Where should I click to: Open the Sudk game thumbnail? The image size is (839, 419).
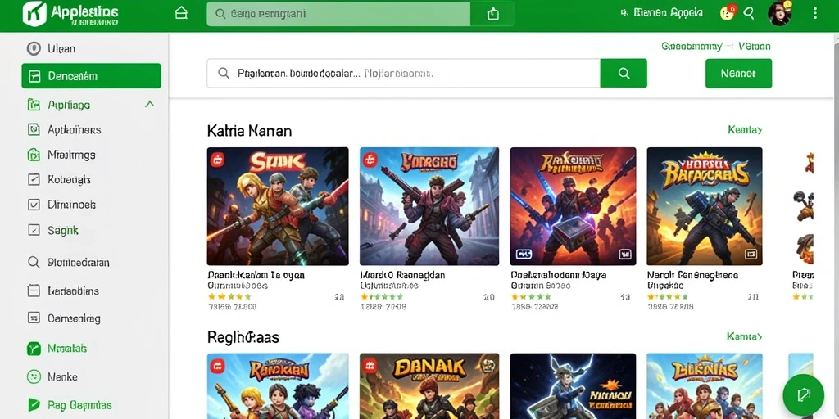click(x=278, y=206)
